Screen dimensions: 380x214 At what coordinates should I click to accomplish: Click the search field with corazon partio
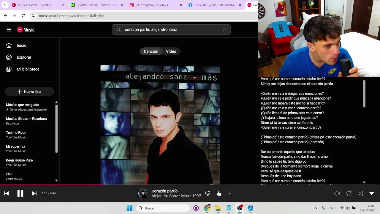pos(171,29)
